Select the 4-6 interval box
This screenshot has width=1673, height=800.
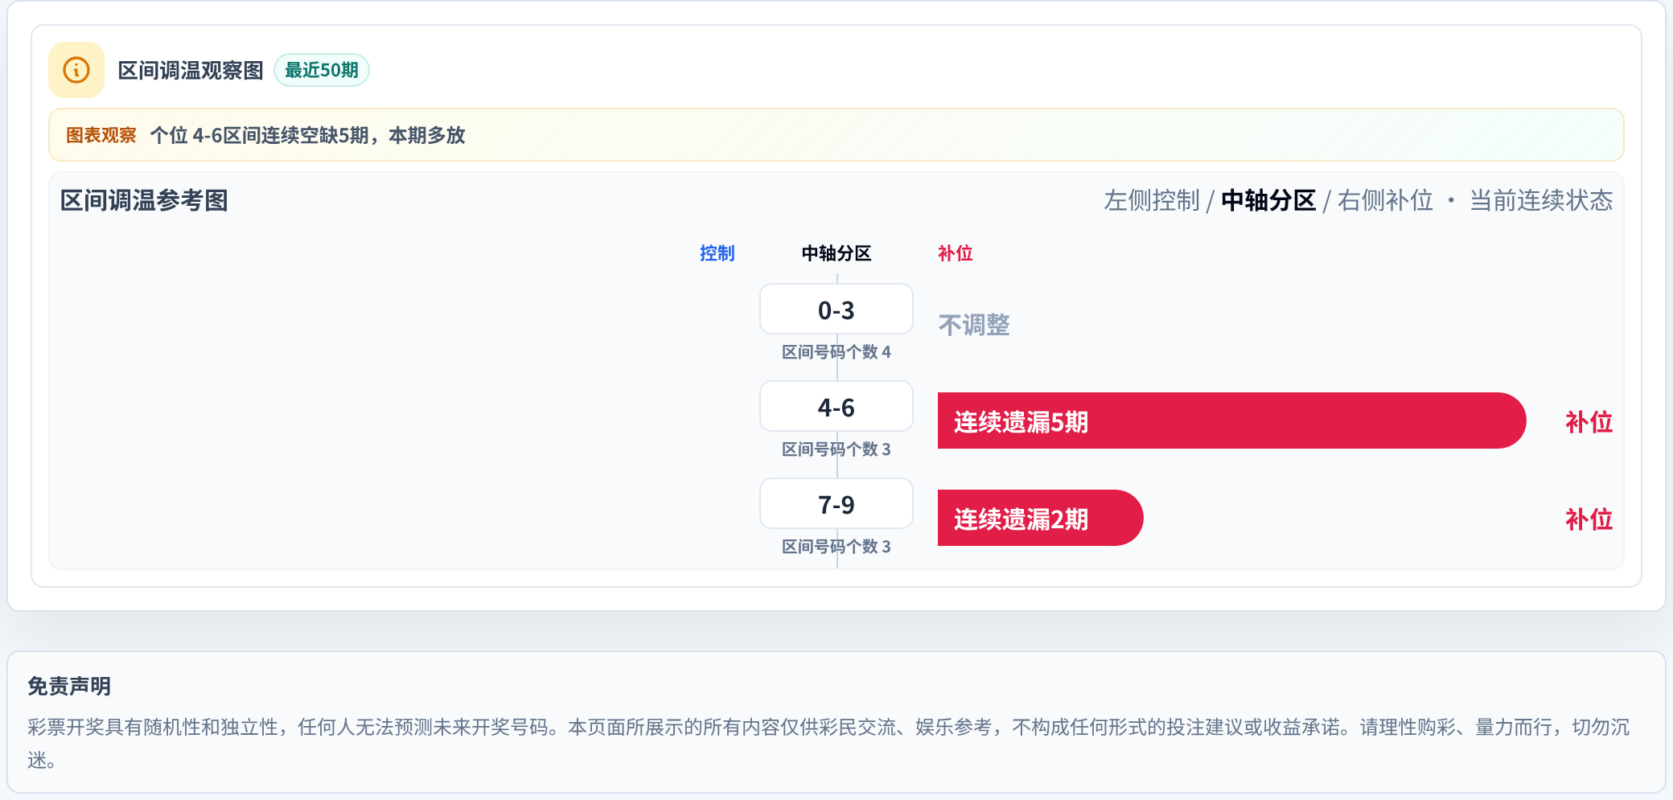836,407
